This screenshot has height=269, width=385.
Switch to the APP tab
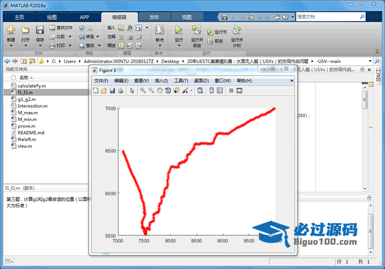pos(84,17)
